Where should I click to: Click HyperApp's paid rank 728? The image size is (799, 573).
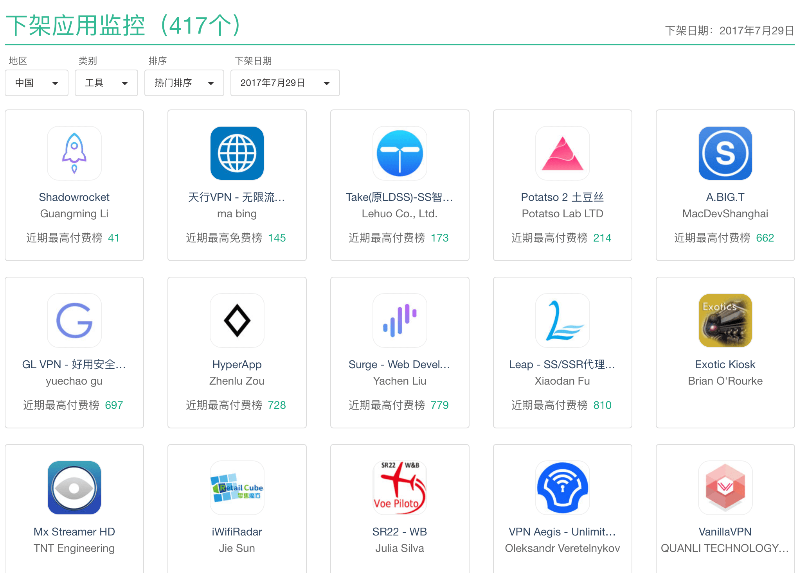tap(277, 405)
